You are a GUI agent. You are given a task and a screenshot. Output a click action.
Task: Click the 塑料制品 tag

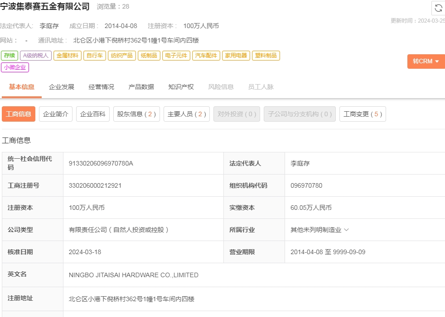tap(266, 56)
